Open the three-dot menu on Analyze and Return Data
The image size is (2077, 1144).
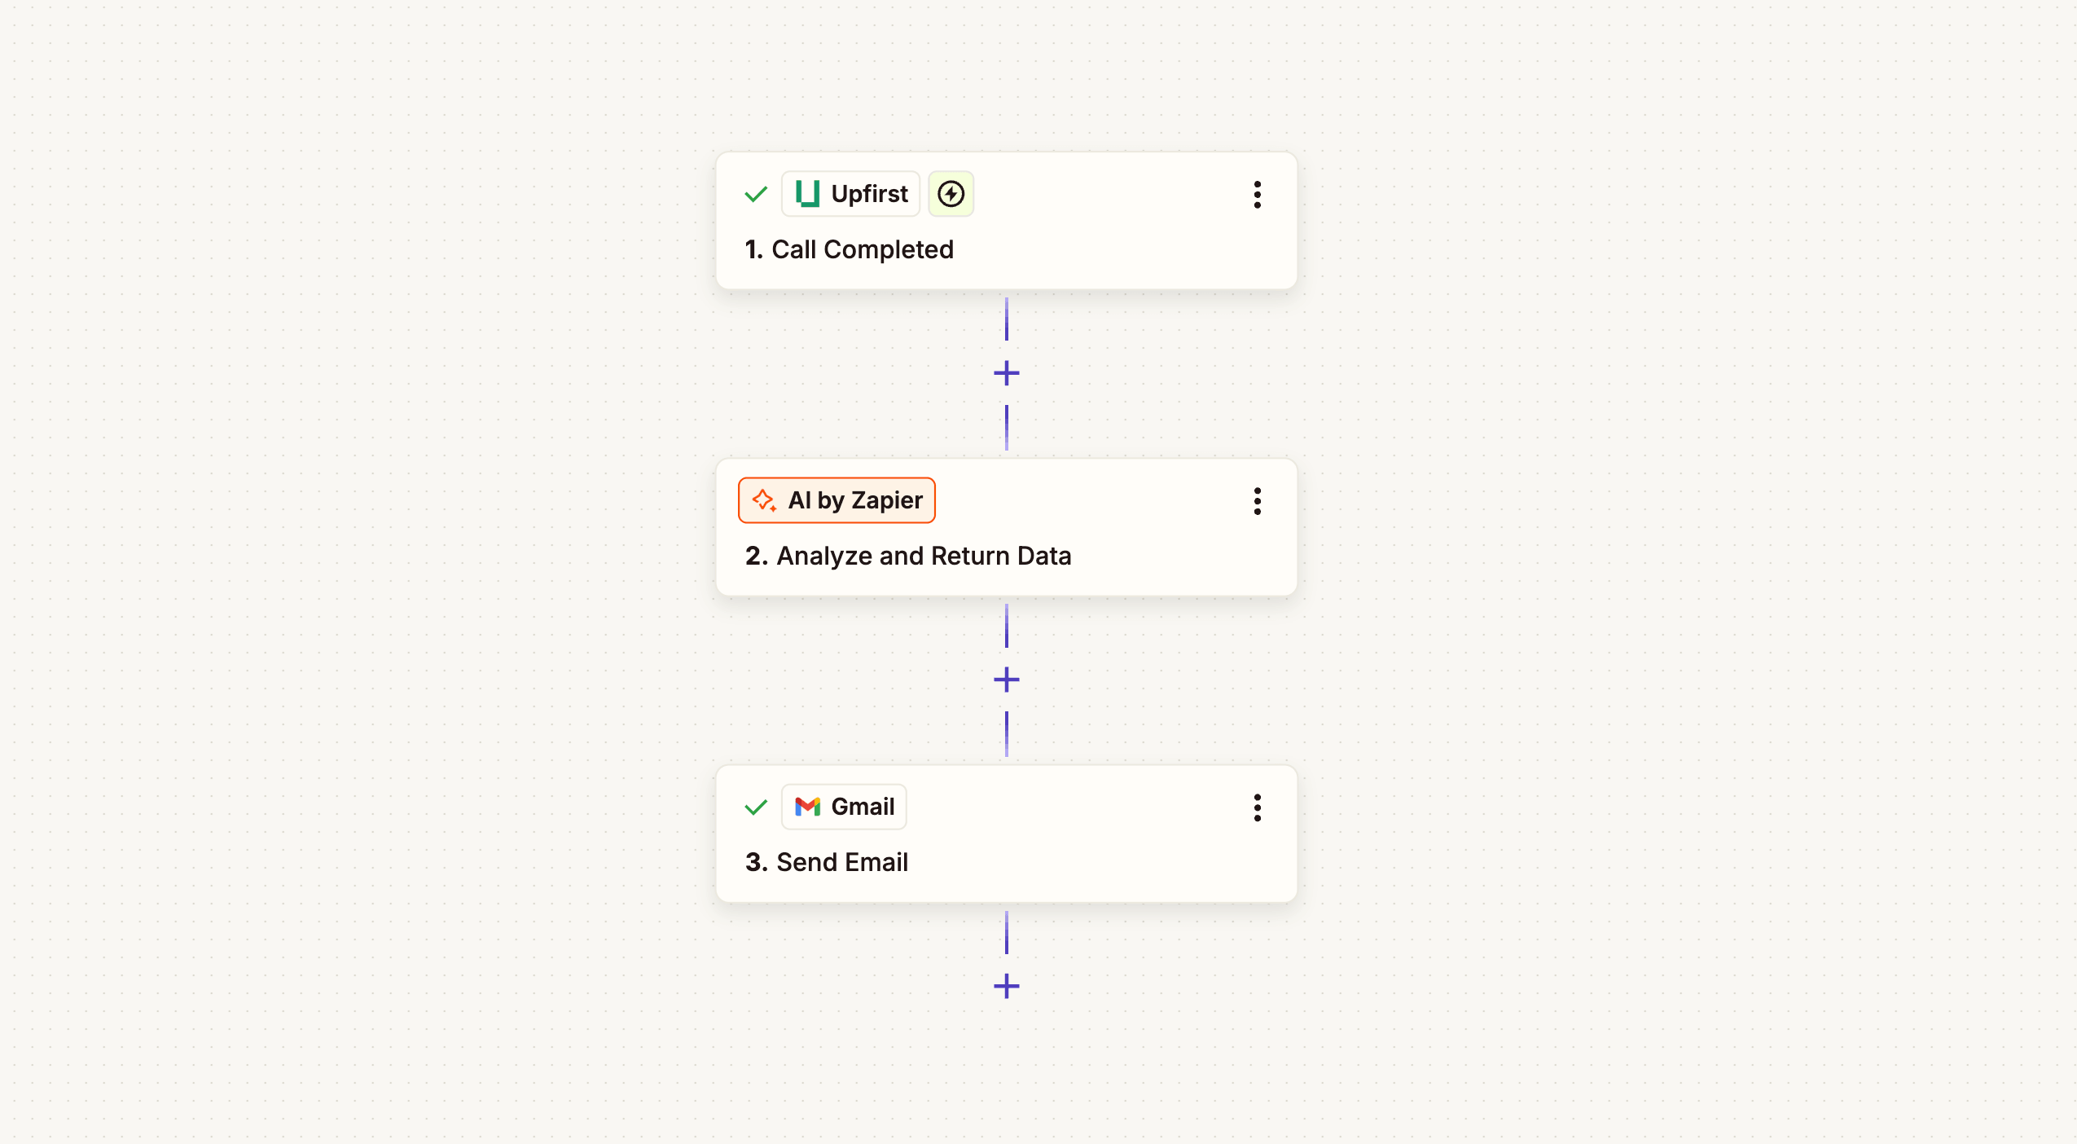1256,501
